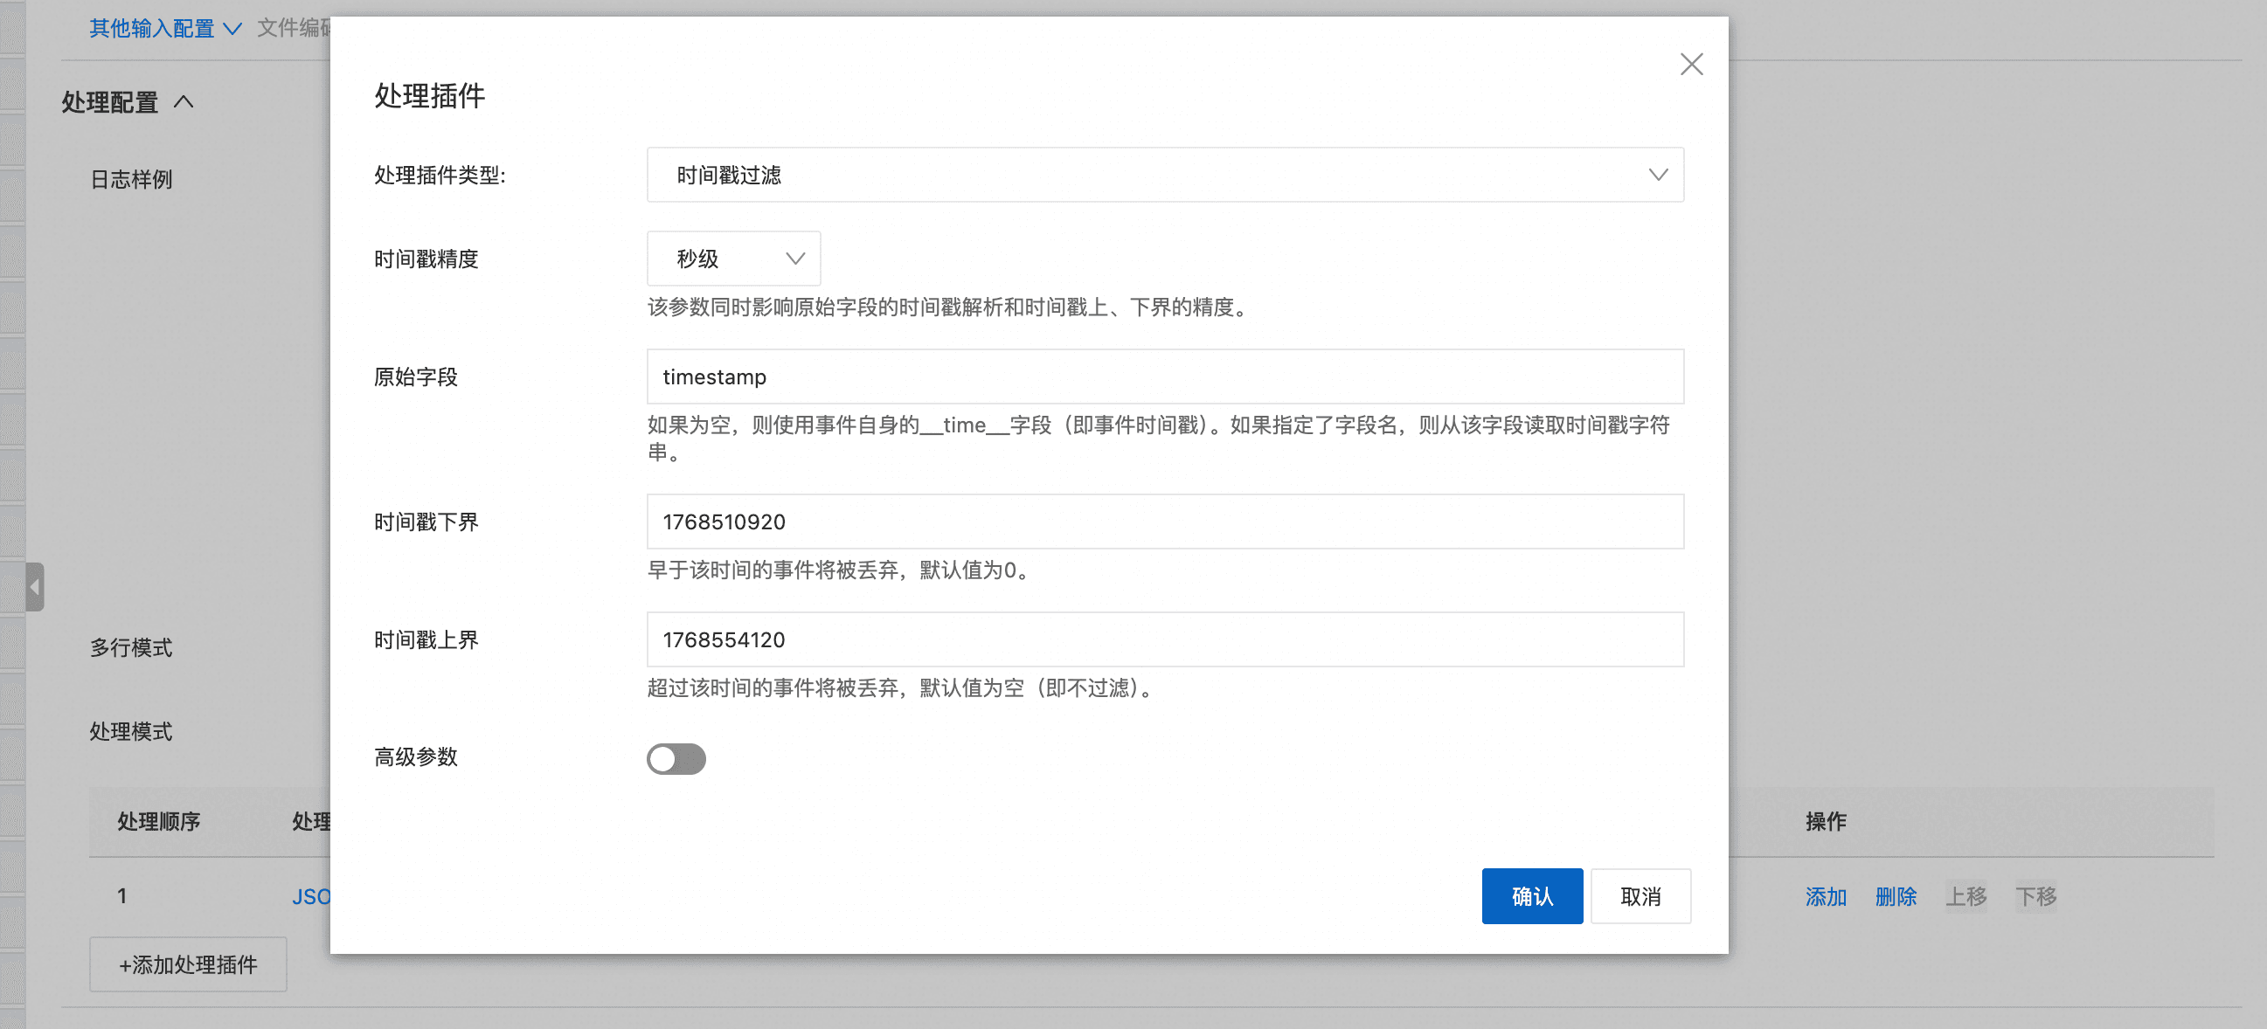Click the 上移 action
This screenshot has height=1029, width=2267.
point(1965,896)
